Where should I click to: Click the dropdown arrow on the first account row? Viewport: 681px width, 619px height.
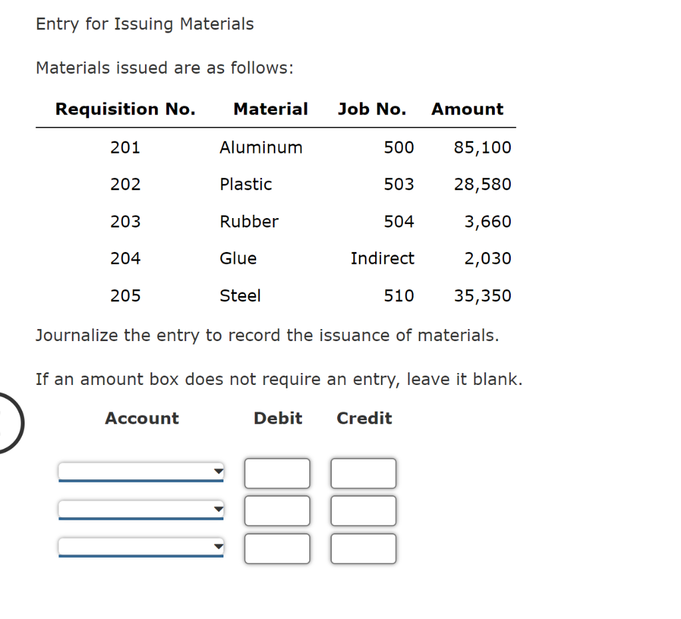(218, 472)
